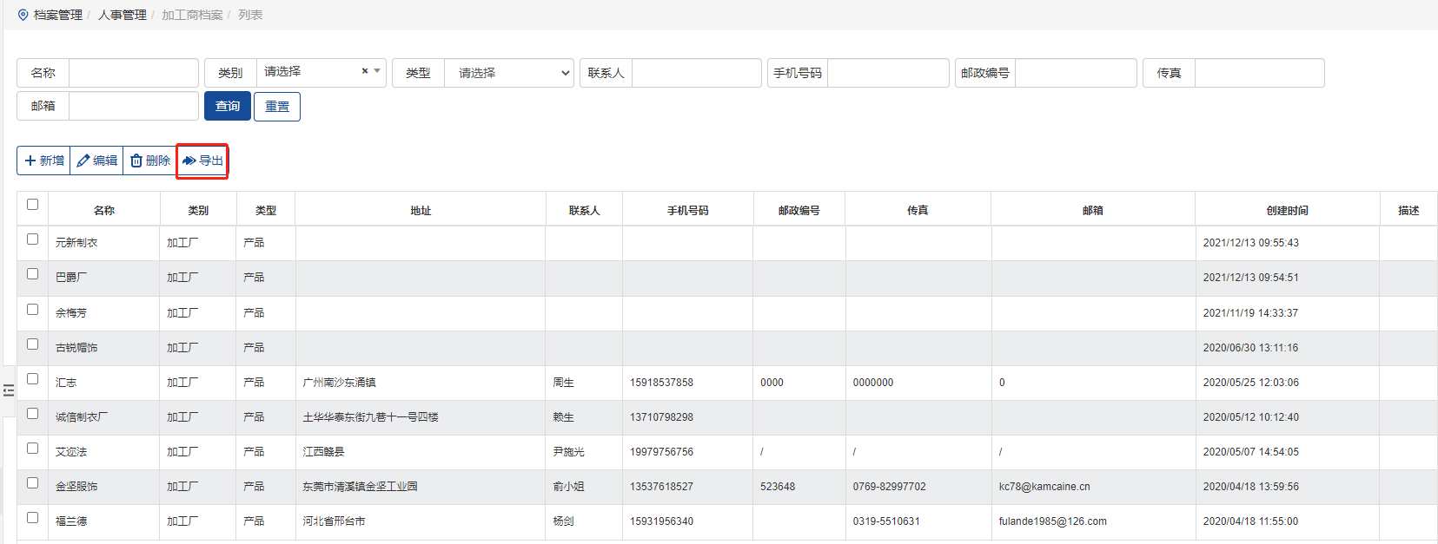Open 人事管理 breadcrumb item
This screenshot has width=1438, height=544.
122,15
